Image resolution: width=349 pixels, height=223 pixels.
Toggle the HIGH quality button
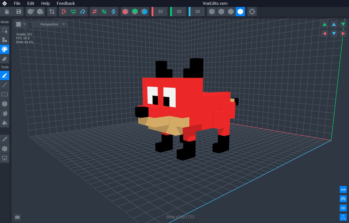pos(343,189)
